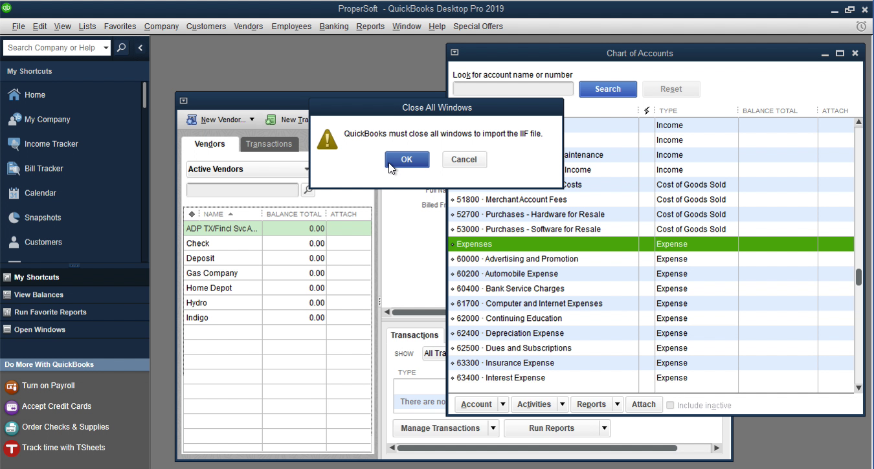Click Order Checks & Supplies icon
This screenshot has width=874, height=469.
(x=12, y=428)
